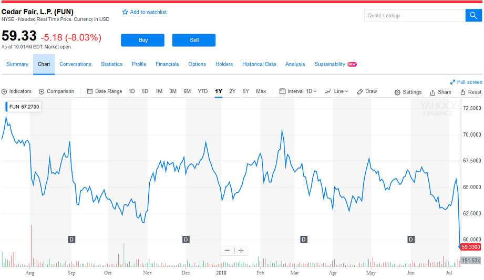Click the Reset circular arrow icon

coord(463,92)
